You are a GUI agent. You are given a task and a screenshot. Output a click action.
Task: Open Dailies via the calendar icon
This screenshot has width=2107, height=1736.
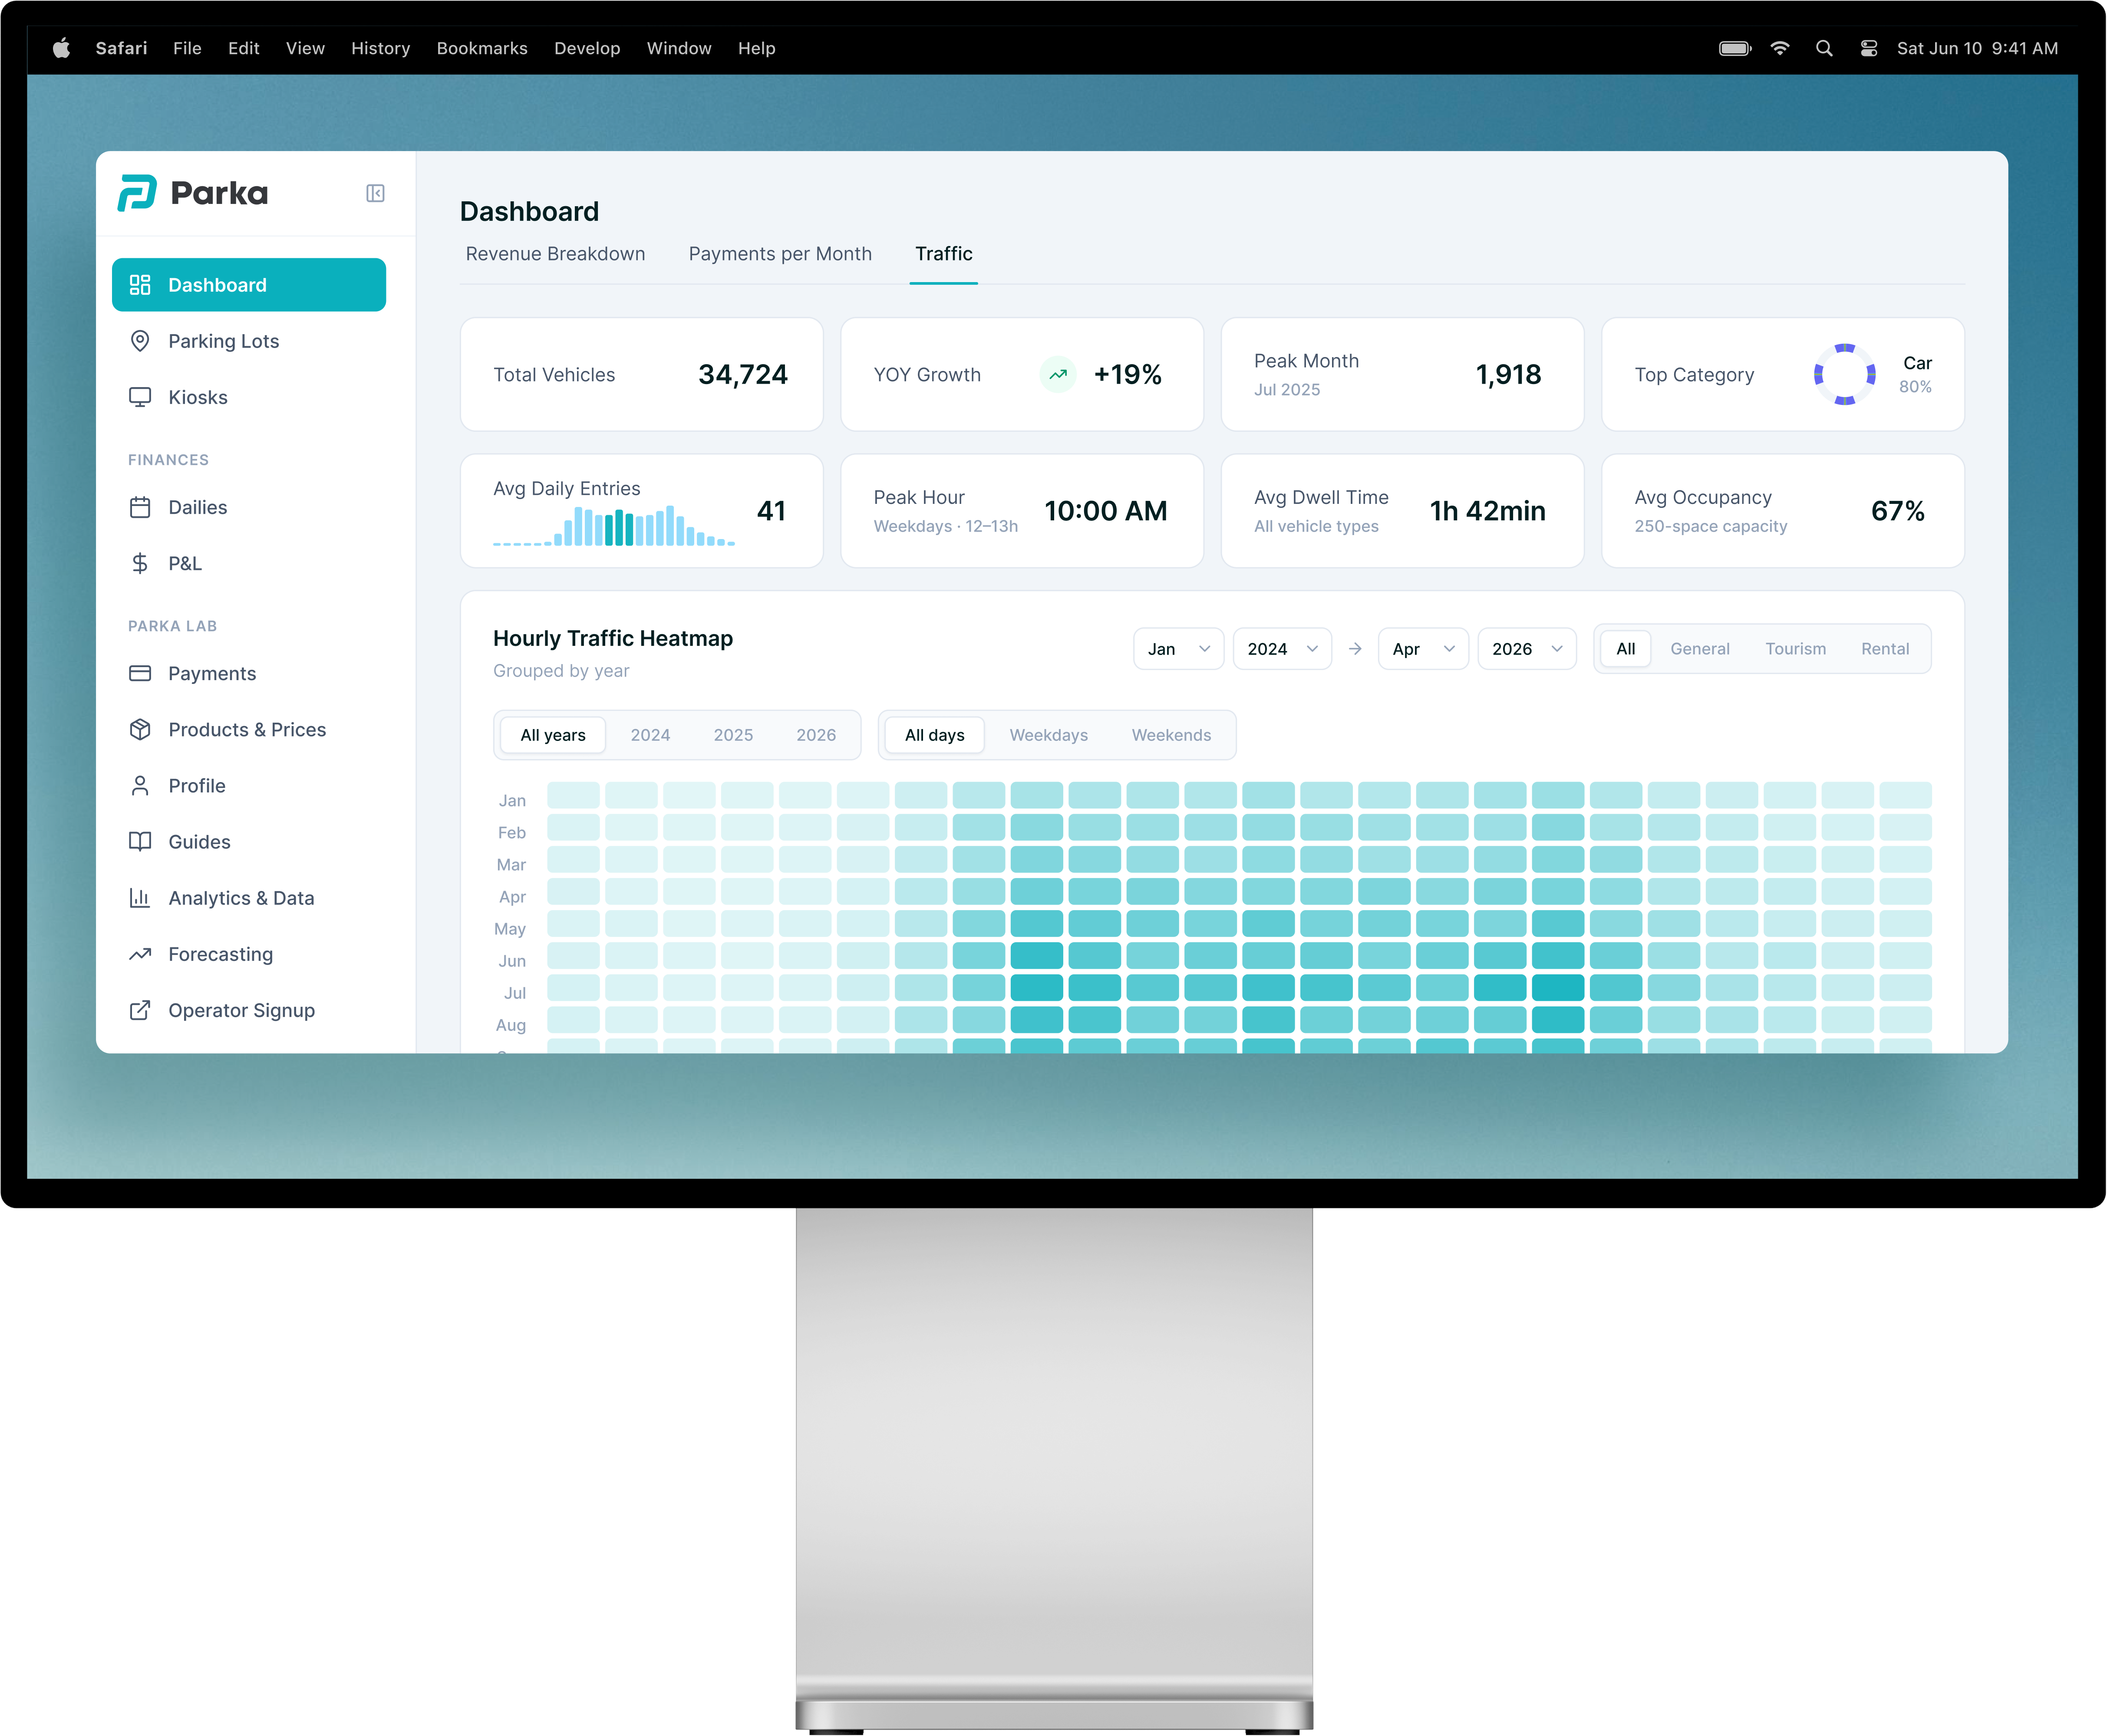pyautogui.click(x=140, y=507)
